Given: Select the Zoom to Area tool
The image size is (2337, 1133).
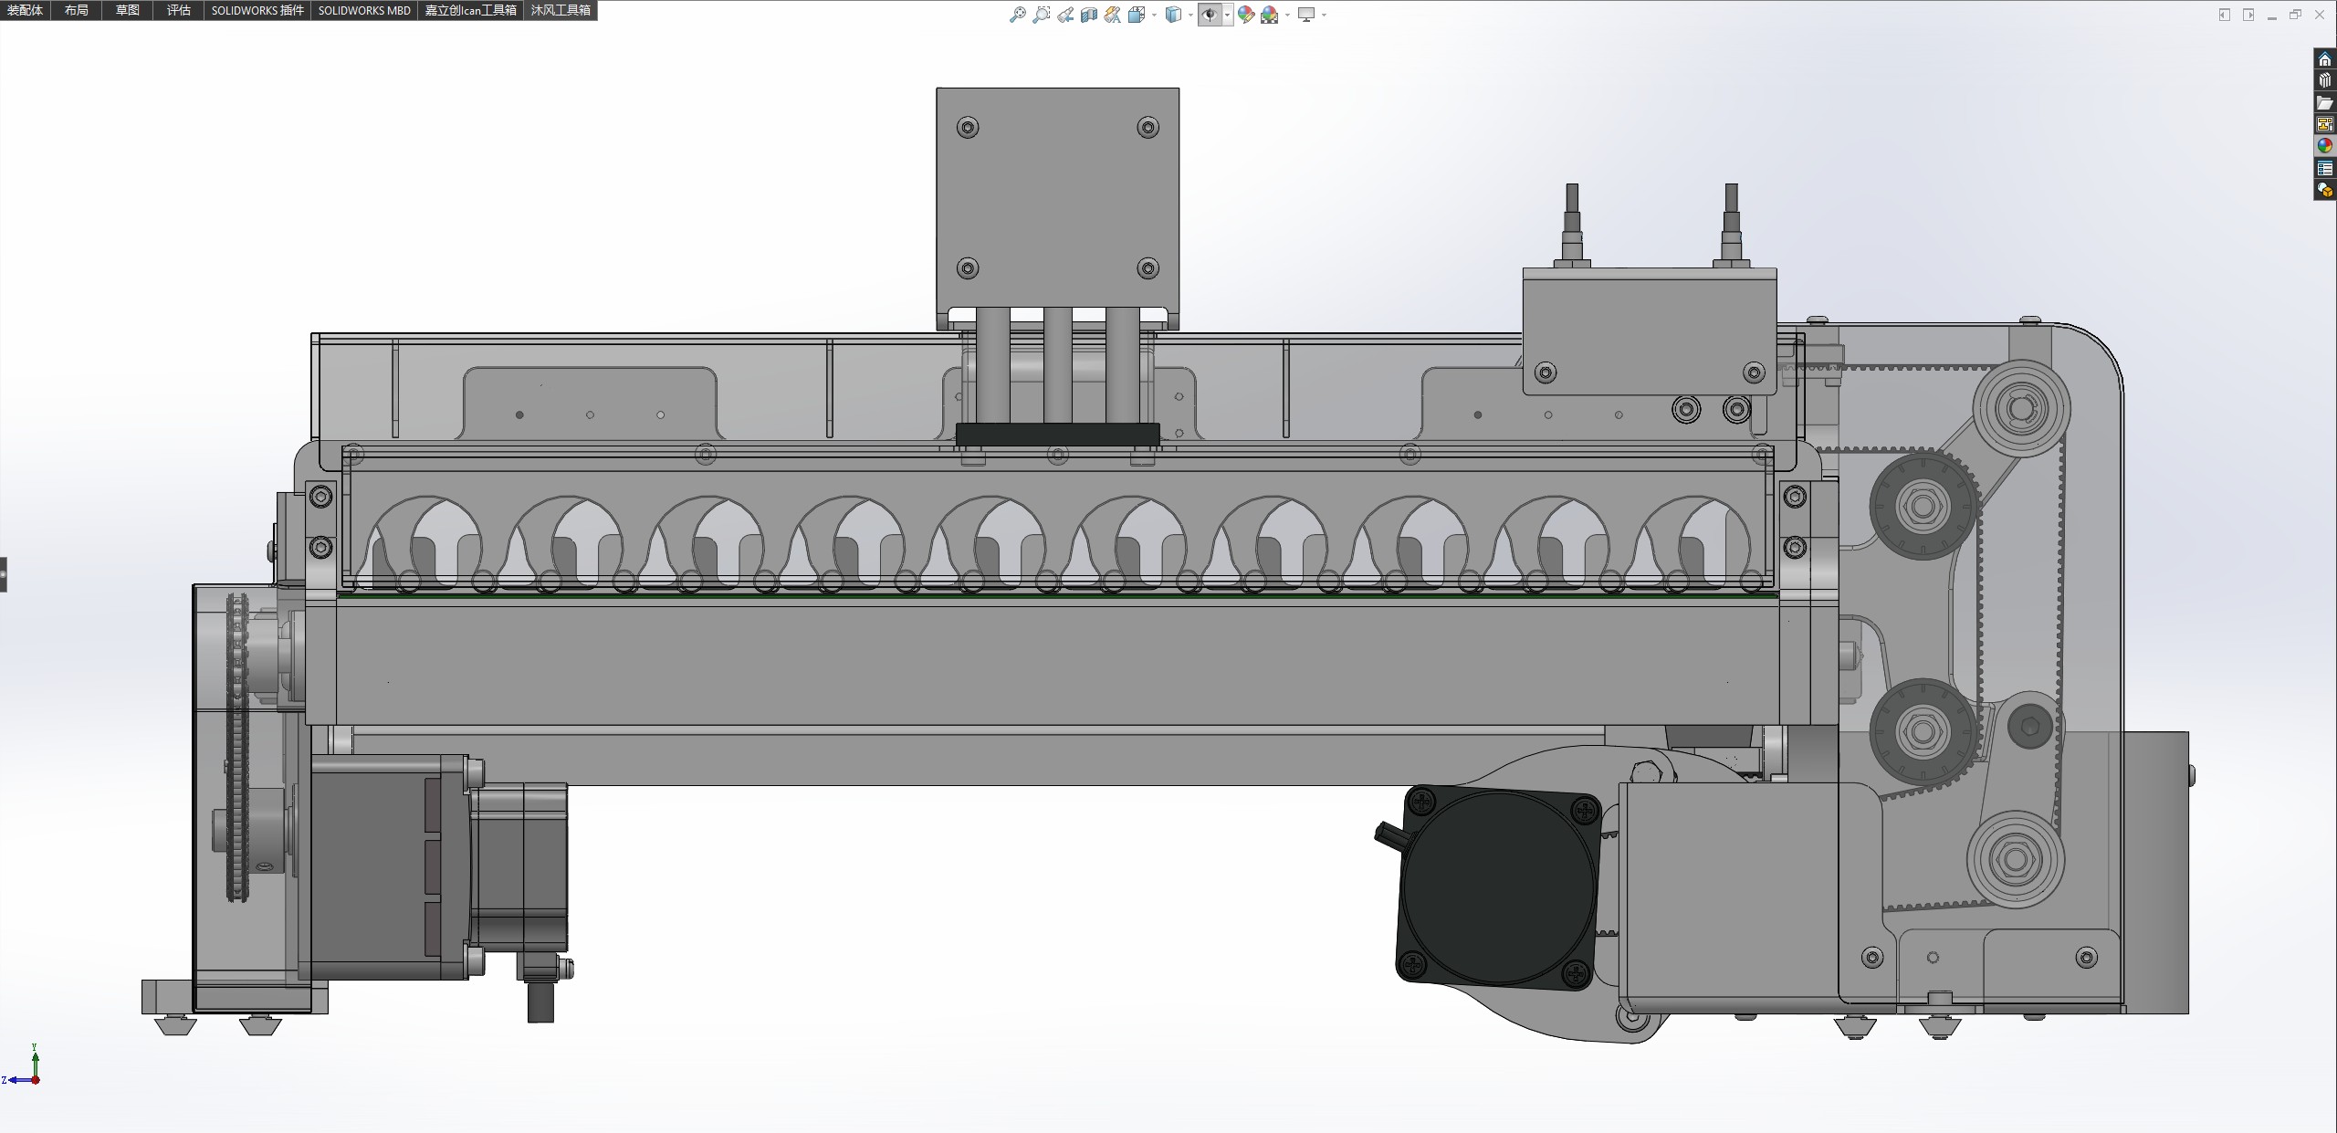Looking at the screenshot, I should 1041,15.
